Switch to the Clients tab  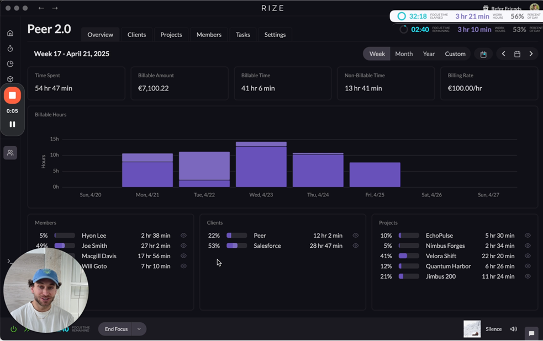pyautogui.click(x=136, y=35)
